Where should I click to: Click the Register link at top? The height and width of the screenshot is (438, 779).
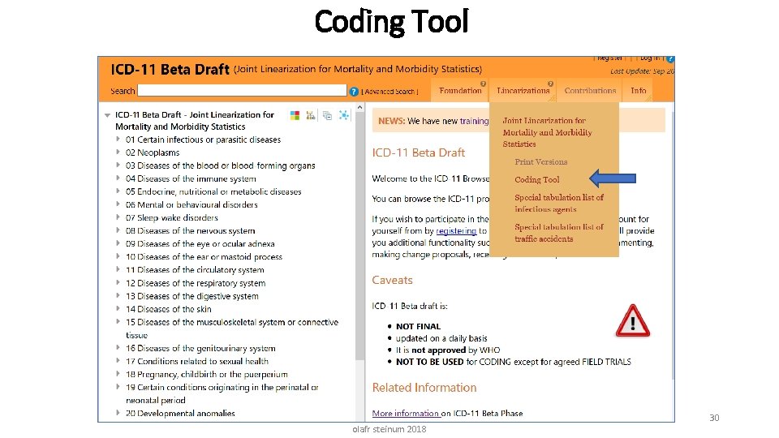(x=609, y=58)
